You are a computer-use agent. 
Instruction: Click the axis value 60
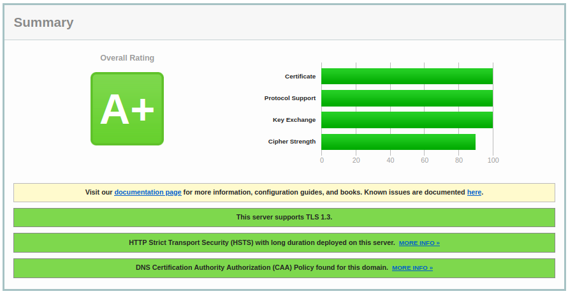coord(425,160)
